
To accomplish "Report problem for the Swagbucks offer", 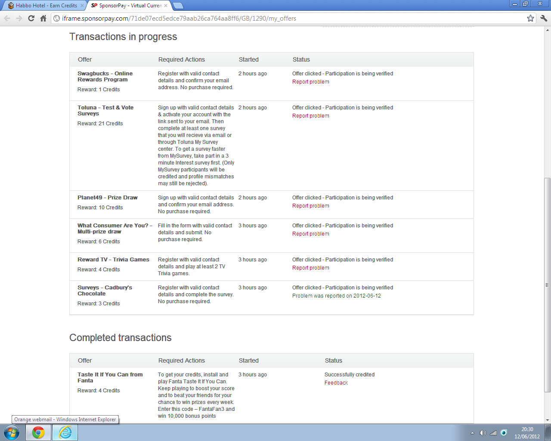I will 310,82.
